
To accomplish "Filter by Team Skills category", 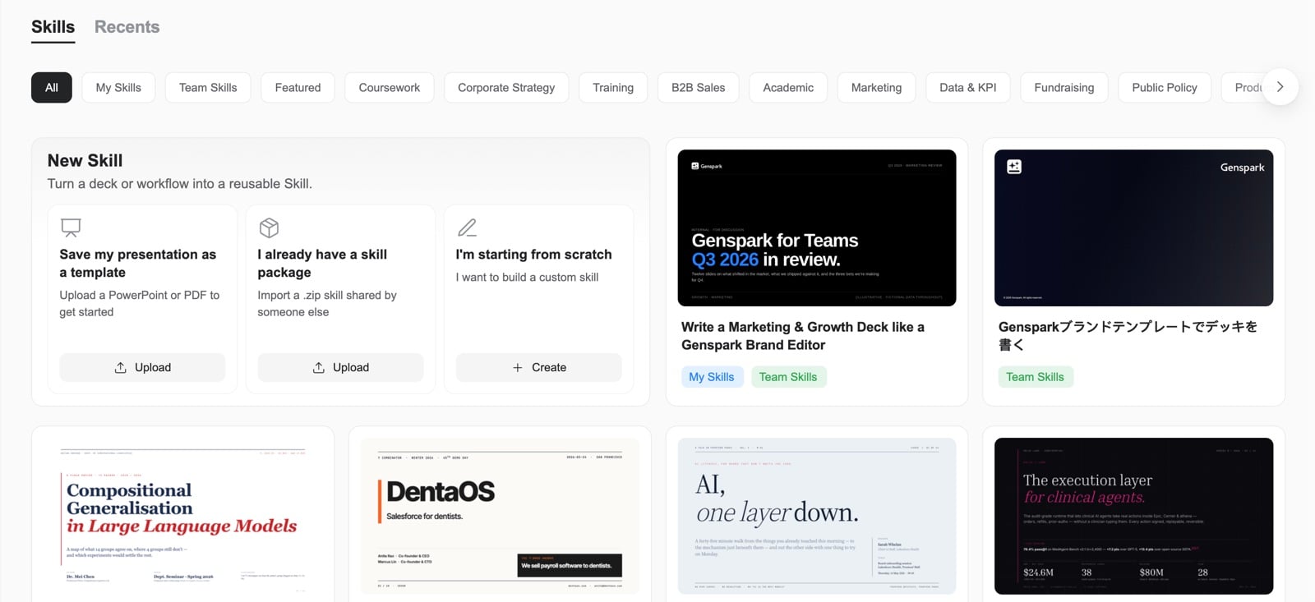I will tap(208, 88).
